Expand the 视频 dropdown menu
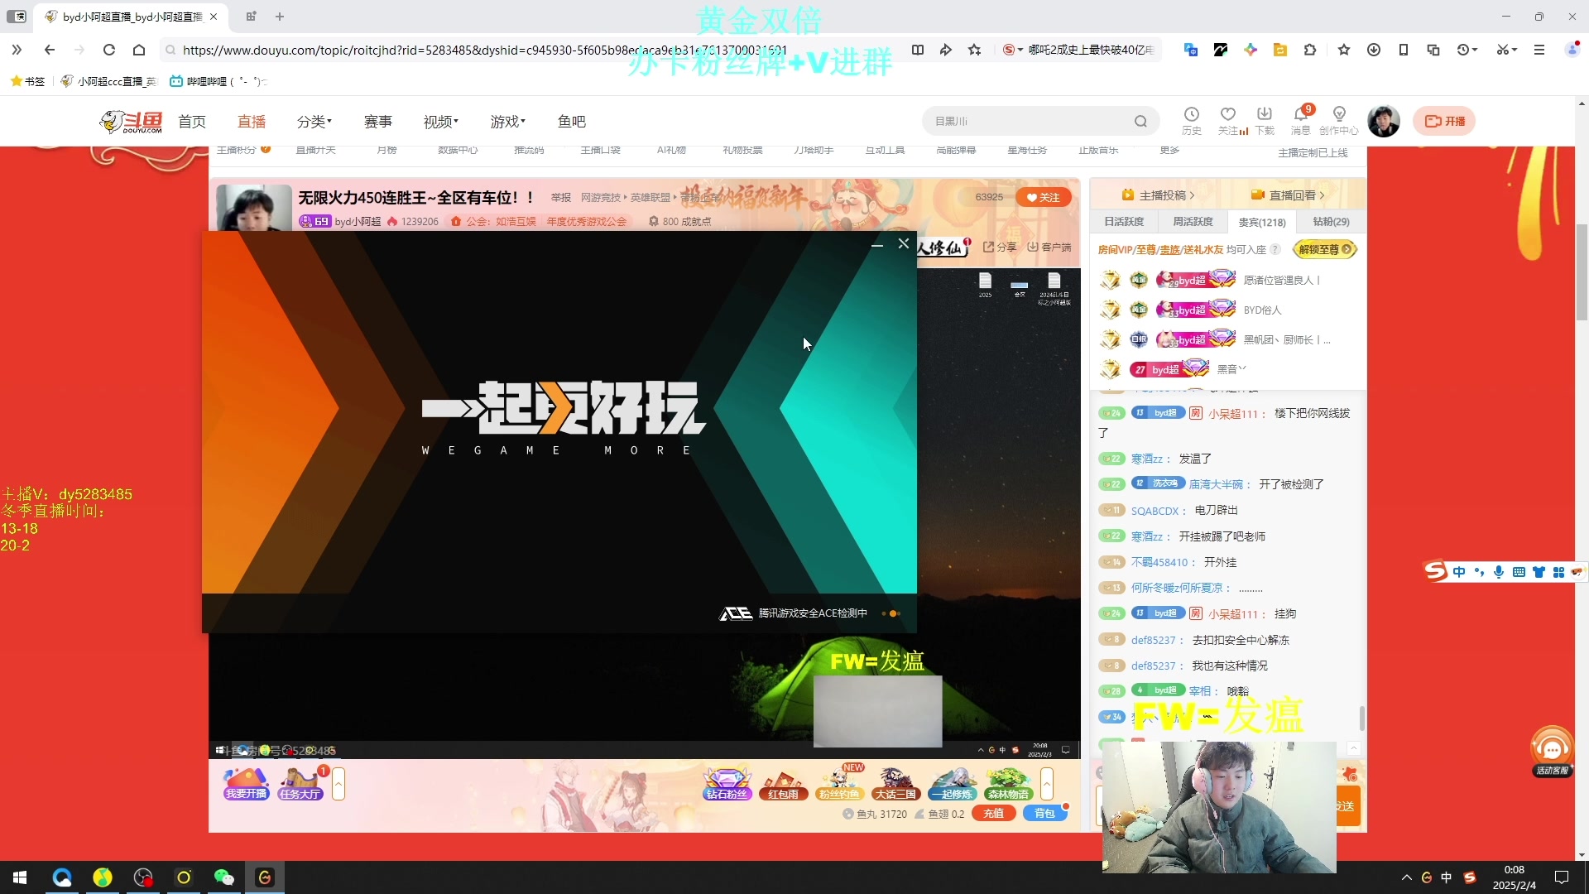 [x=441, y=122]
